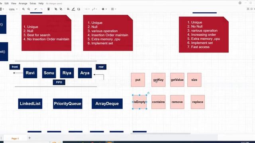Click the globe language icon

pyautogui.click(x=240, y=3)
